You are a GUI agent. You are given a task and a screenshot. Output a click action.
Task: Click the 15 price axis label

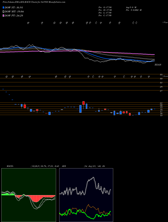coord(161,115)
